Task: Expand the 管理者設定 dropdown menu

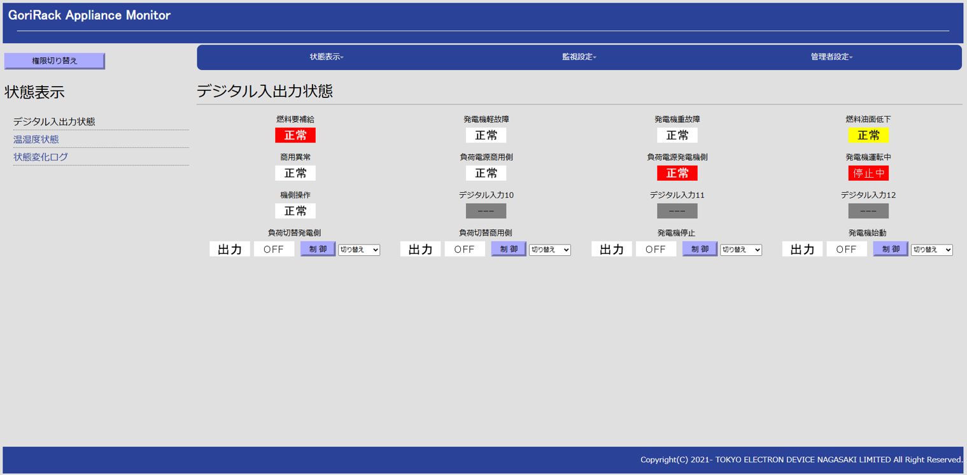Action: 831,57
